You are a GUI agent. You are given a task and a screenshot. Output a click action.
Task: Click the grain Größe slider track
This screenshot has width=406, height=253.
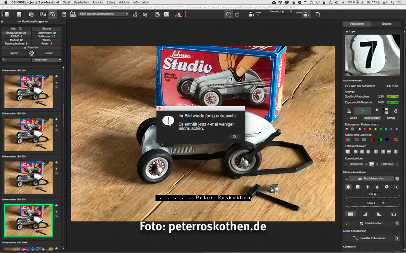pyautogui.click(x=372, y=207)
